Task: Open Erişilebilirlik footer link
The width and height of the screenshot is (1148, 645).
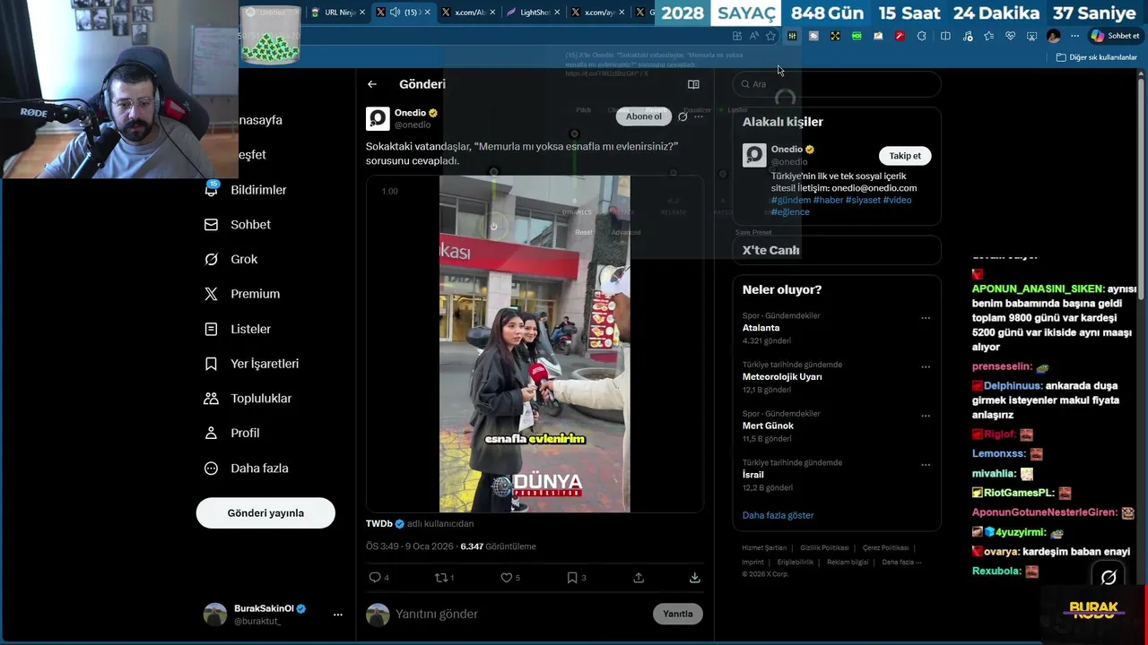Action: pos(796,562)
